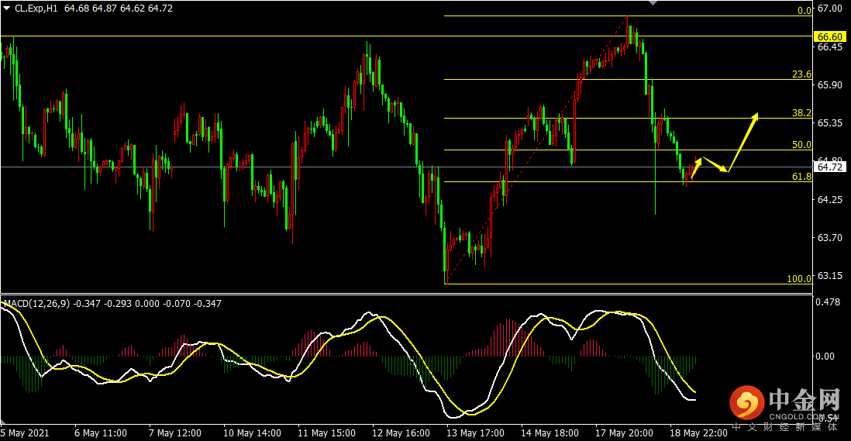Click the CL.Exp,H1 symbol title
Screen dimensions: 851x441
[36, 8]
